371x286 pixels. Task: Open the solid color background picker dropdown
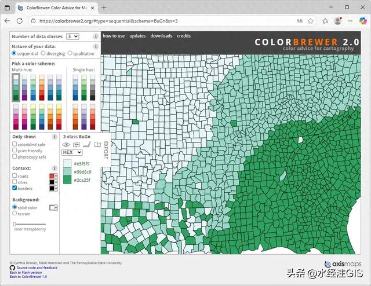click(53, 207)
